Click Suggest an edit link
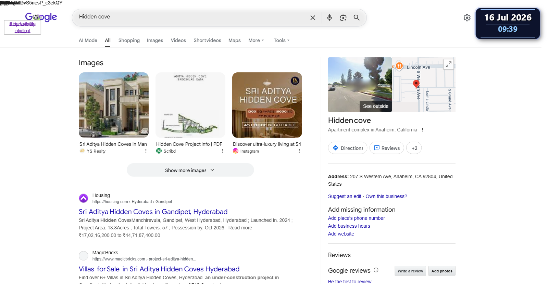This screenshot has width=548, height=284. pos(345,196)
